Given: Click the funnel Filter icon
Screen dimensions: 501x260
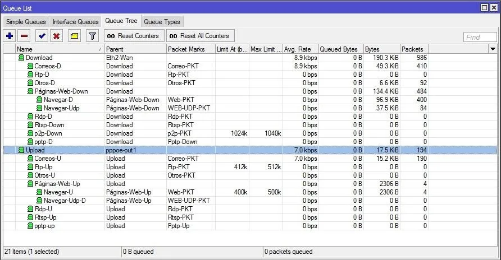Looking at the screenshot, I should [x=93, y=36].
